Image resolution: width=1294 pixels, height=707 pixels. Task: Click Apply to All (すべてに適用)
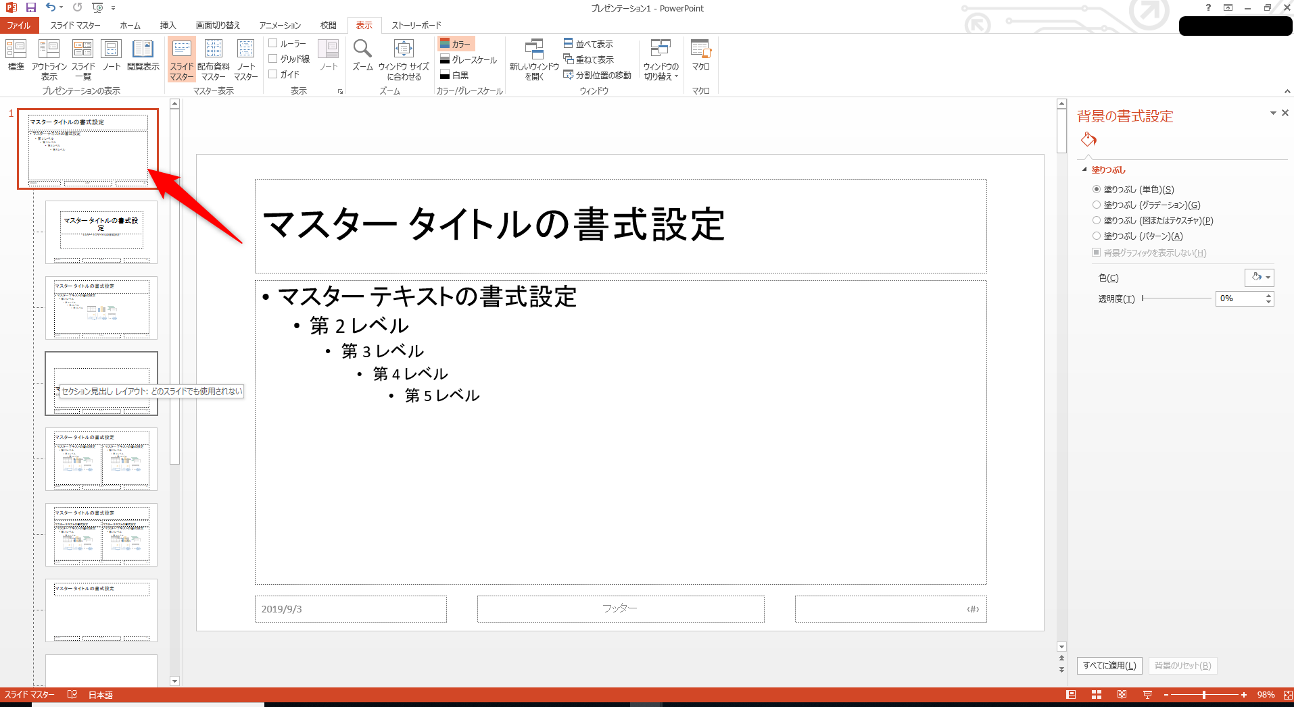tap(1109, 666)
